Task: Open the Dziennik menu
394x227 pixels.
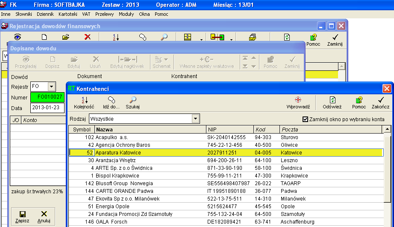Action: pos(45,15)
